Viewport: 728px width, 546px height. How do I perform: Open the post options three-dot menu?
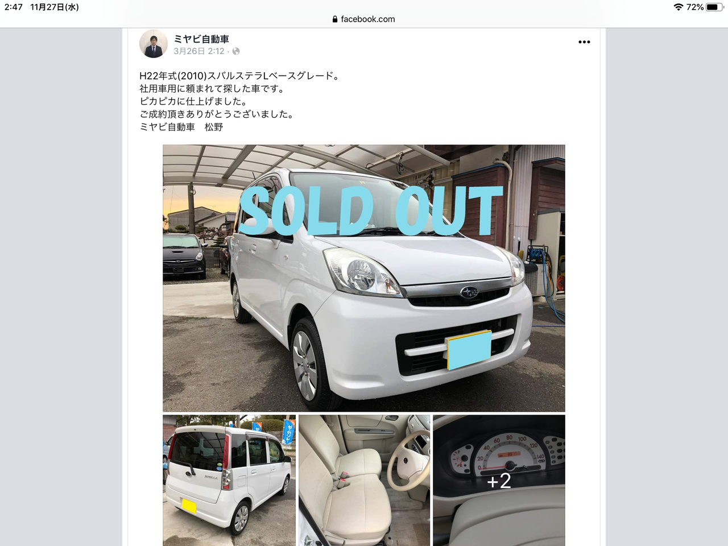(x=584, y=42)
